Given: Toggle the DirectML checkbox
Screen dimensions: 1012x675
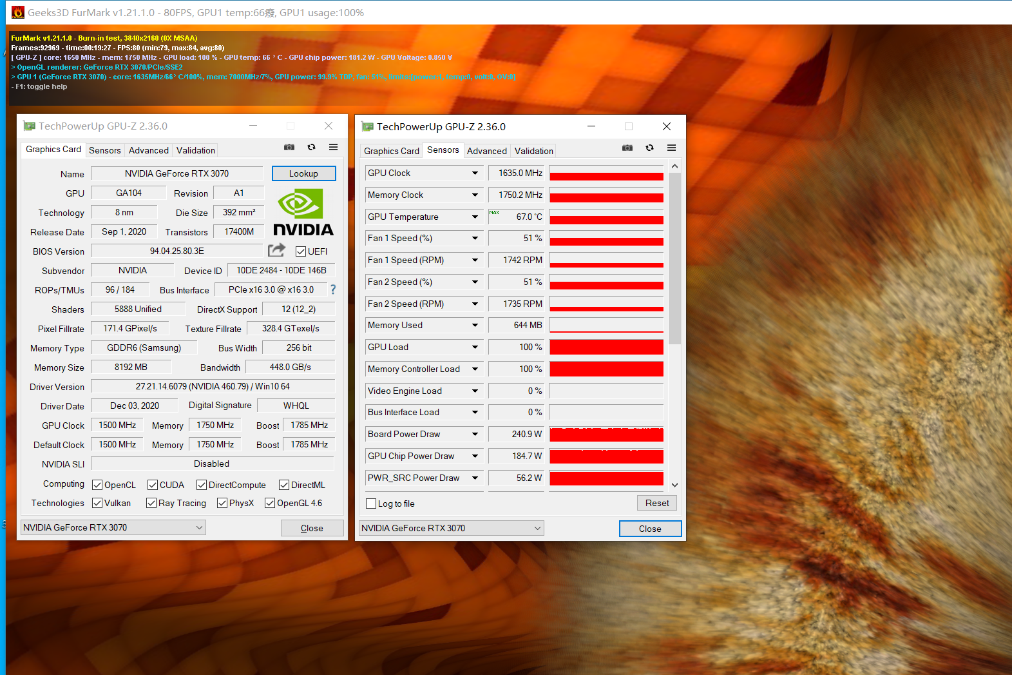Looking at the screenshot, I should (x=284, y=485).
